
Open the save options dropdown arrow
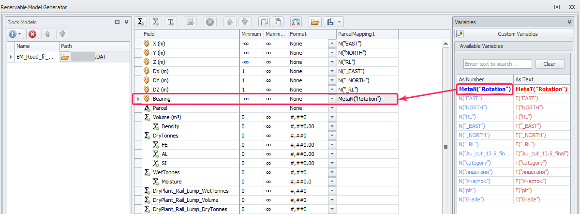click(x=340, y=22)
